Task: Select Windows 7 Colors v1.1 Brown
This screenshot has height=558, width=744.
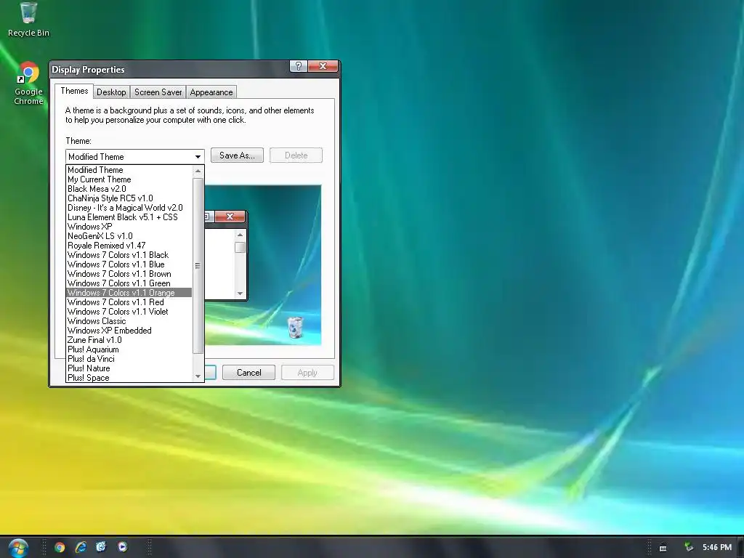Action: (129, 274)
